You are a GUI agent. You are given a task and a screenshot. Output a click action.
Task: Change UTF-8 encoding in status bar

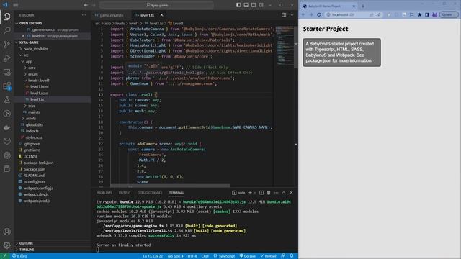[x=192, y=256]
